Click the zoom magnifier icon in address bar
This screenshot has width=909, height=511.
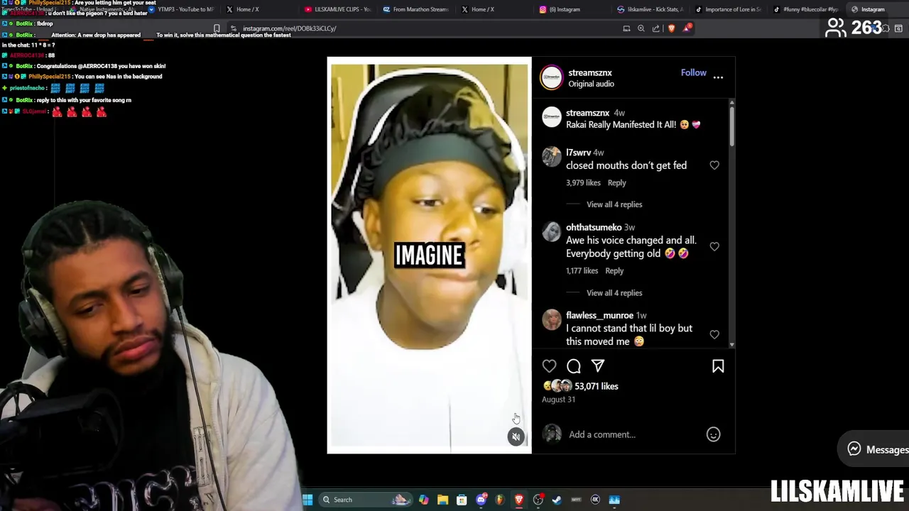pyautogui.click(x=641, y=28)
